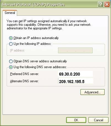
Task: Focus the Alternate DNS server field 209.162.195.5
Action: pyautogui.click(x=76, y=81)
